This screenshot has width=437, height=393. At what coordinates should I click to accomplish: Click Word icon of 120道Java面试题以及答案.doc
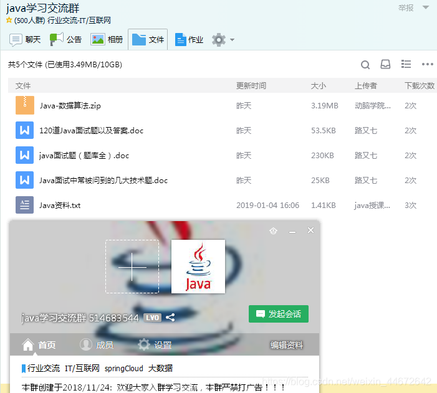point(24,130)
